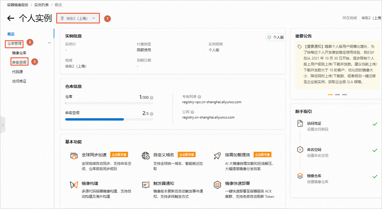The image size is (382, 209).
Task: Click the 触发器通知 icon
Action: point(145,185)
